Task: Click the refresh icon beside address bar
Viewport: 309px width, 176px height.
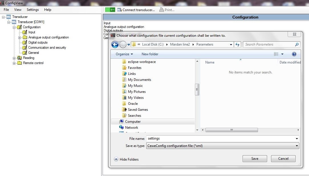Action: click(237, 44)
